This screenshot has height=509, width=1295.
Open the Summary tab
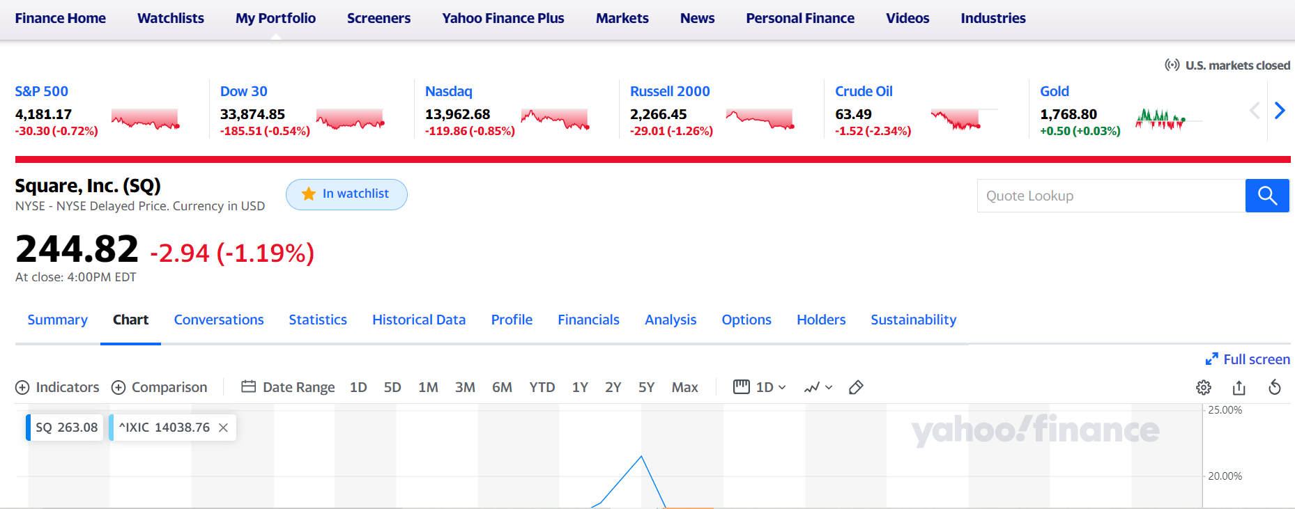coord(58,320)
